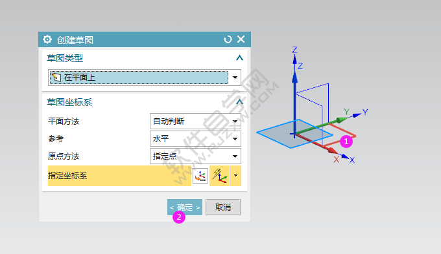Click the 草图坐标系 section header

coord(69,102)
